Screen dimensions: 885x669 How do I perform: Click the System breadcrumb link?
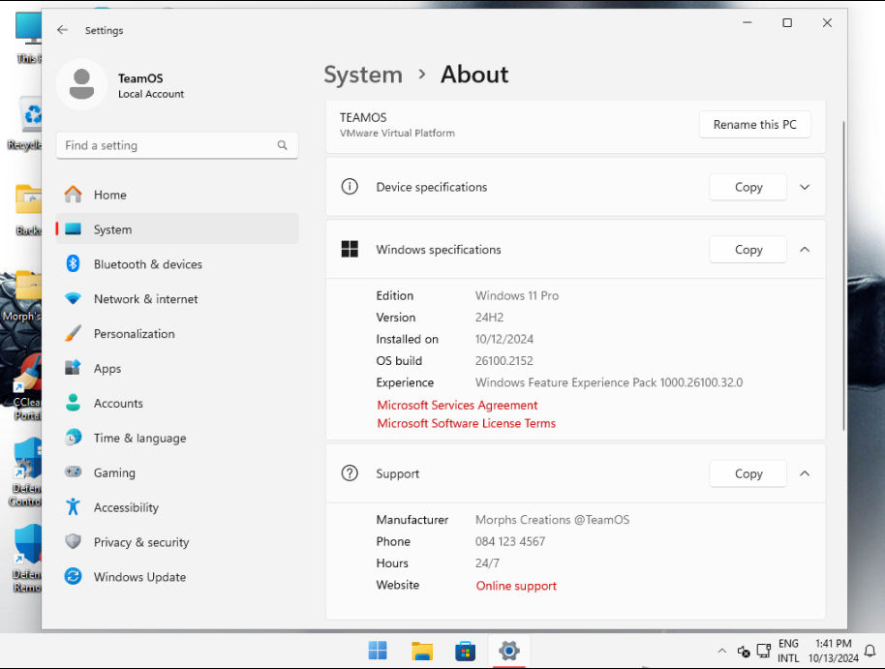pos(363,75)
